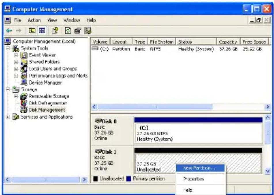The image size is (274, 195).
Task: Click the disk view scroll down arrow
Action: click(x=267, y=171)
